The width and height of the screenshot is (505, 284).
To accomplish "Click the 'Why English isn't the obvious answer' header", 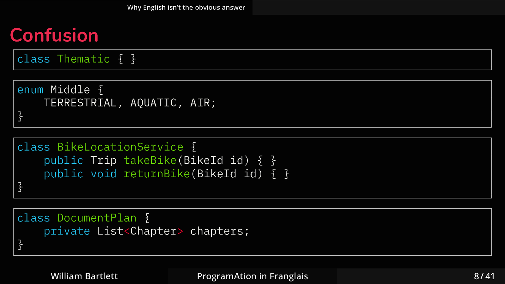I will [x=186, y=8].
